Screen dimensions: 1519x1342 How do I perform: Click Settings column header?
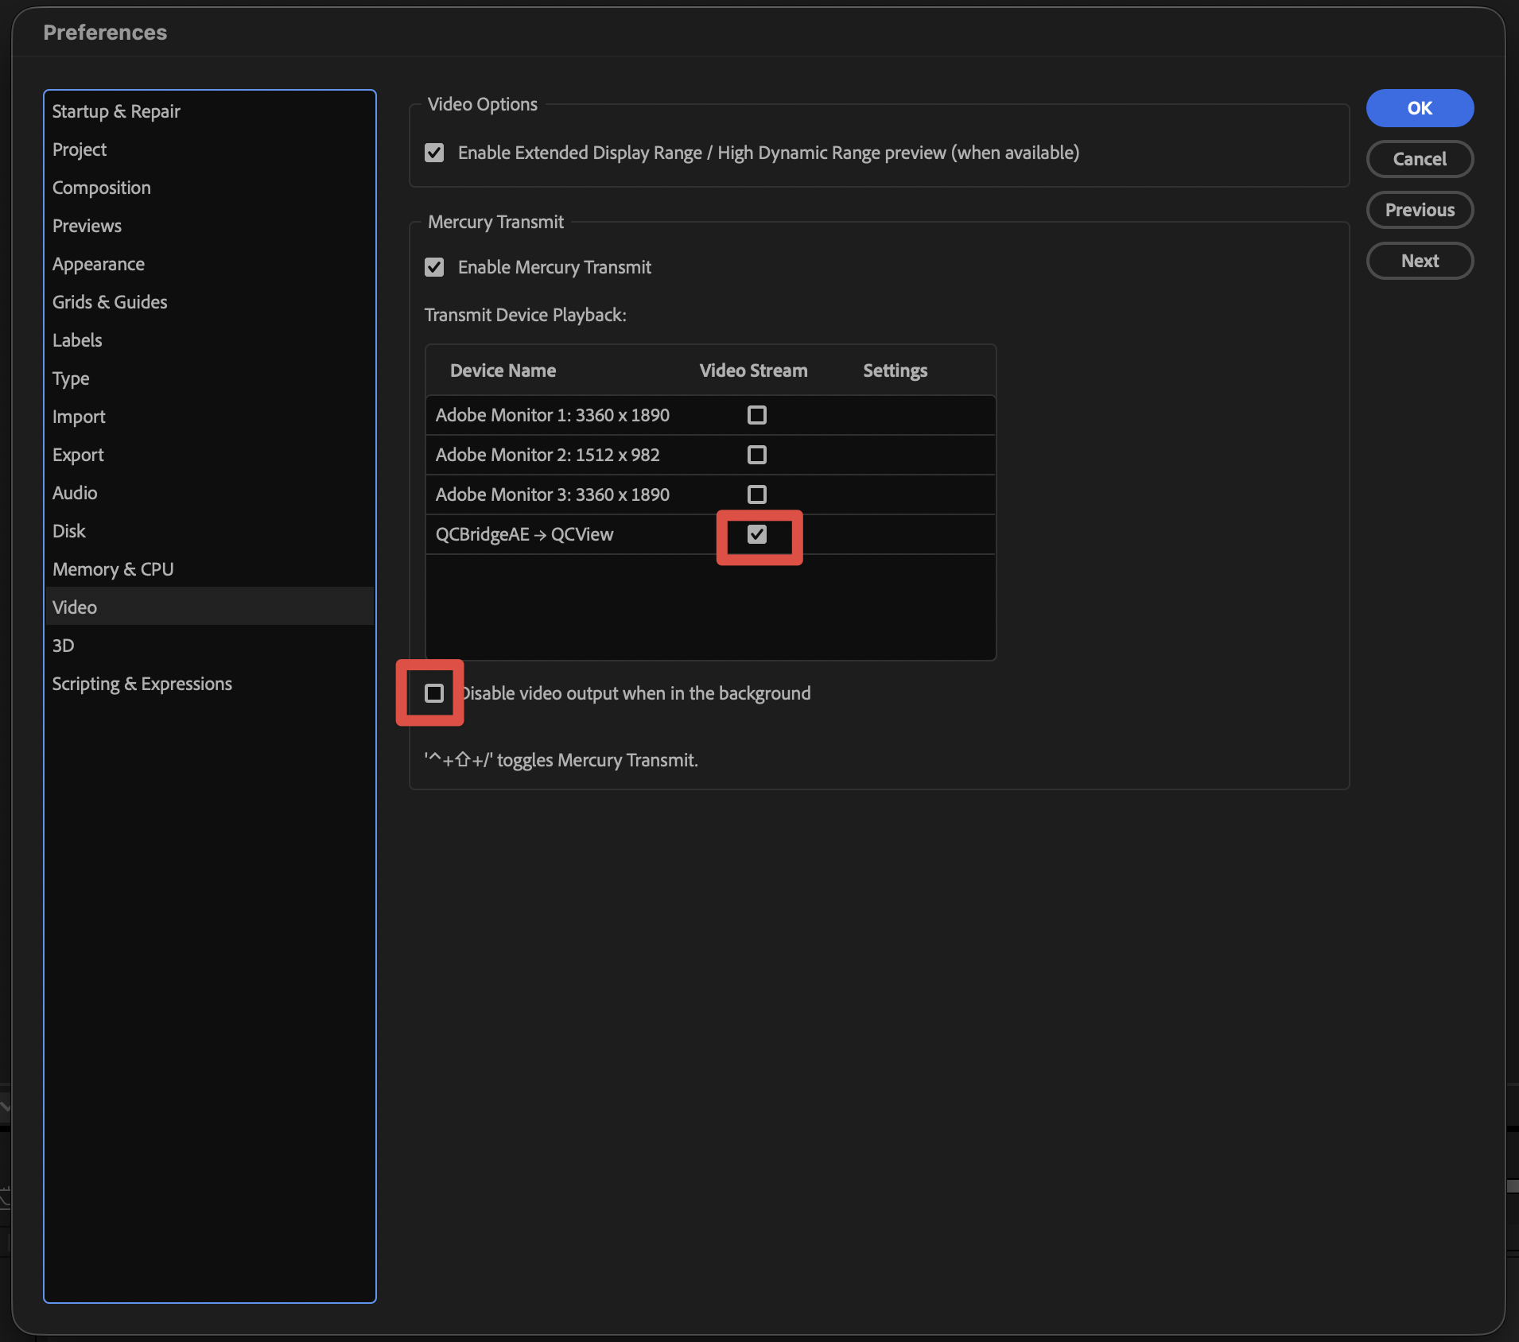click(x=895, y=370)
